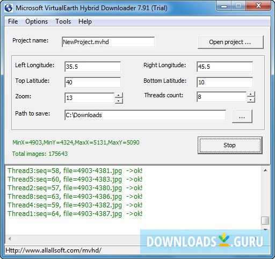
Task: Close the downloader window
Action: (258, 6)
